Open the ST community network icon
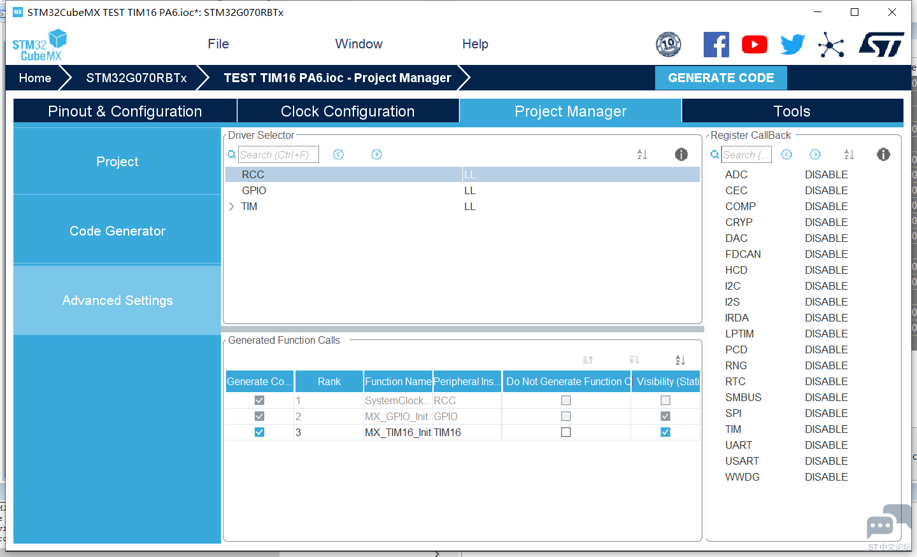917x557 pixels. pyautogui.click(x=831, y=45)
